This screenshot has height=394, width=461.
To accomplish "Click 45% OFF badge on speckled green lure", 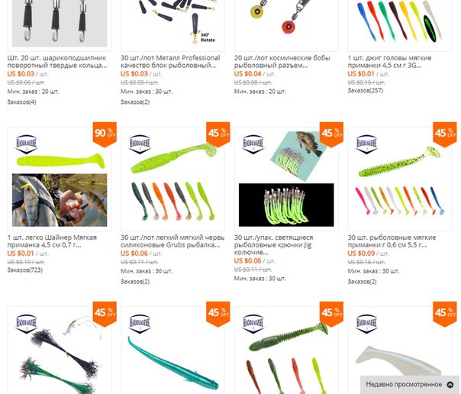I will pos(445,134).
